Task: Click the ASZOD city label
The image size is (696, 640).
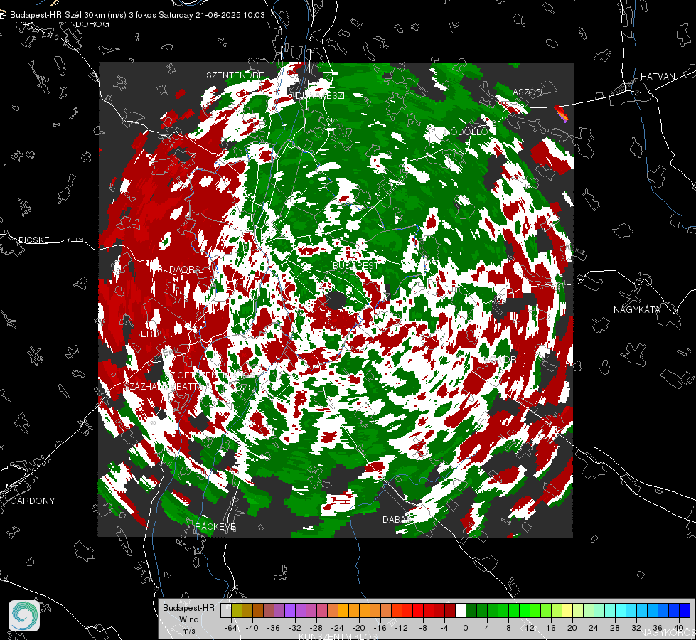Action: pos(528,92)
